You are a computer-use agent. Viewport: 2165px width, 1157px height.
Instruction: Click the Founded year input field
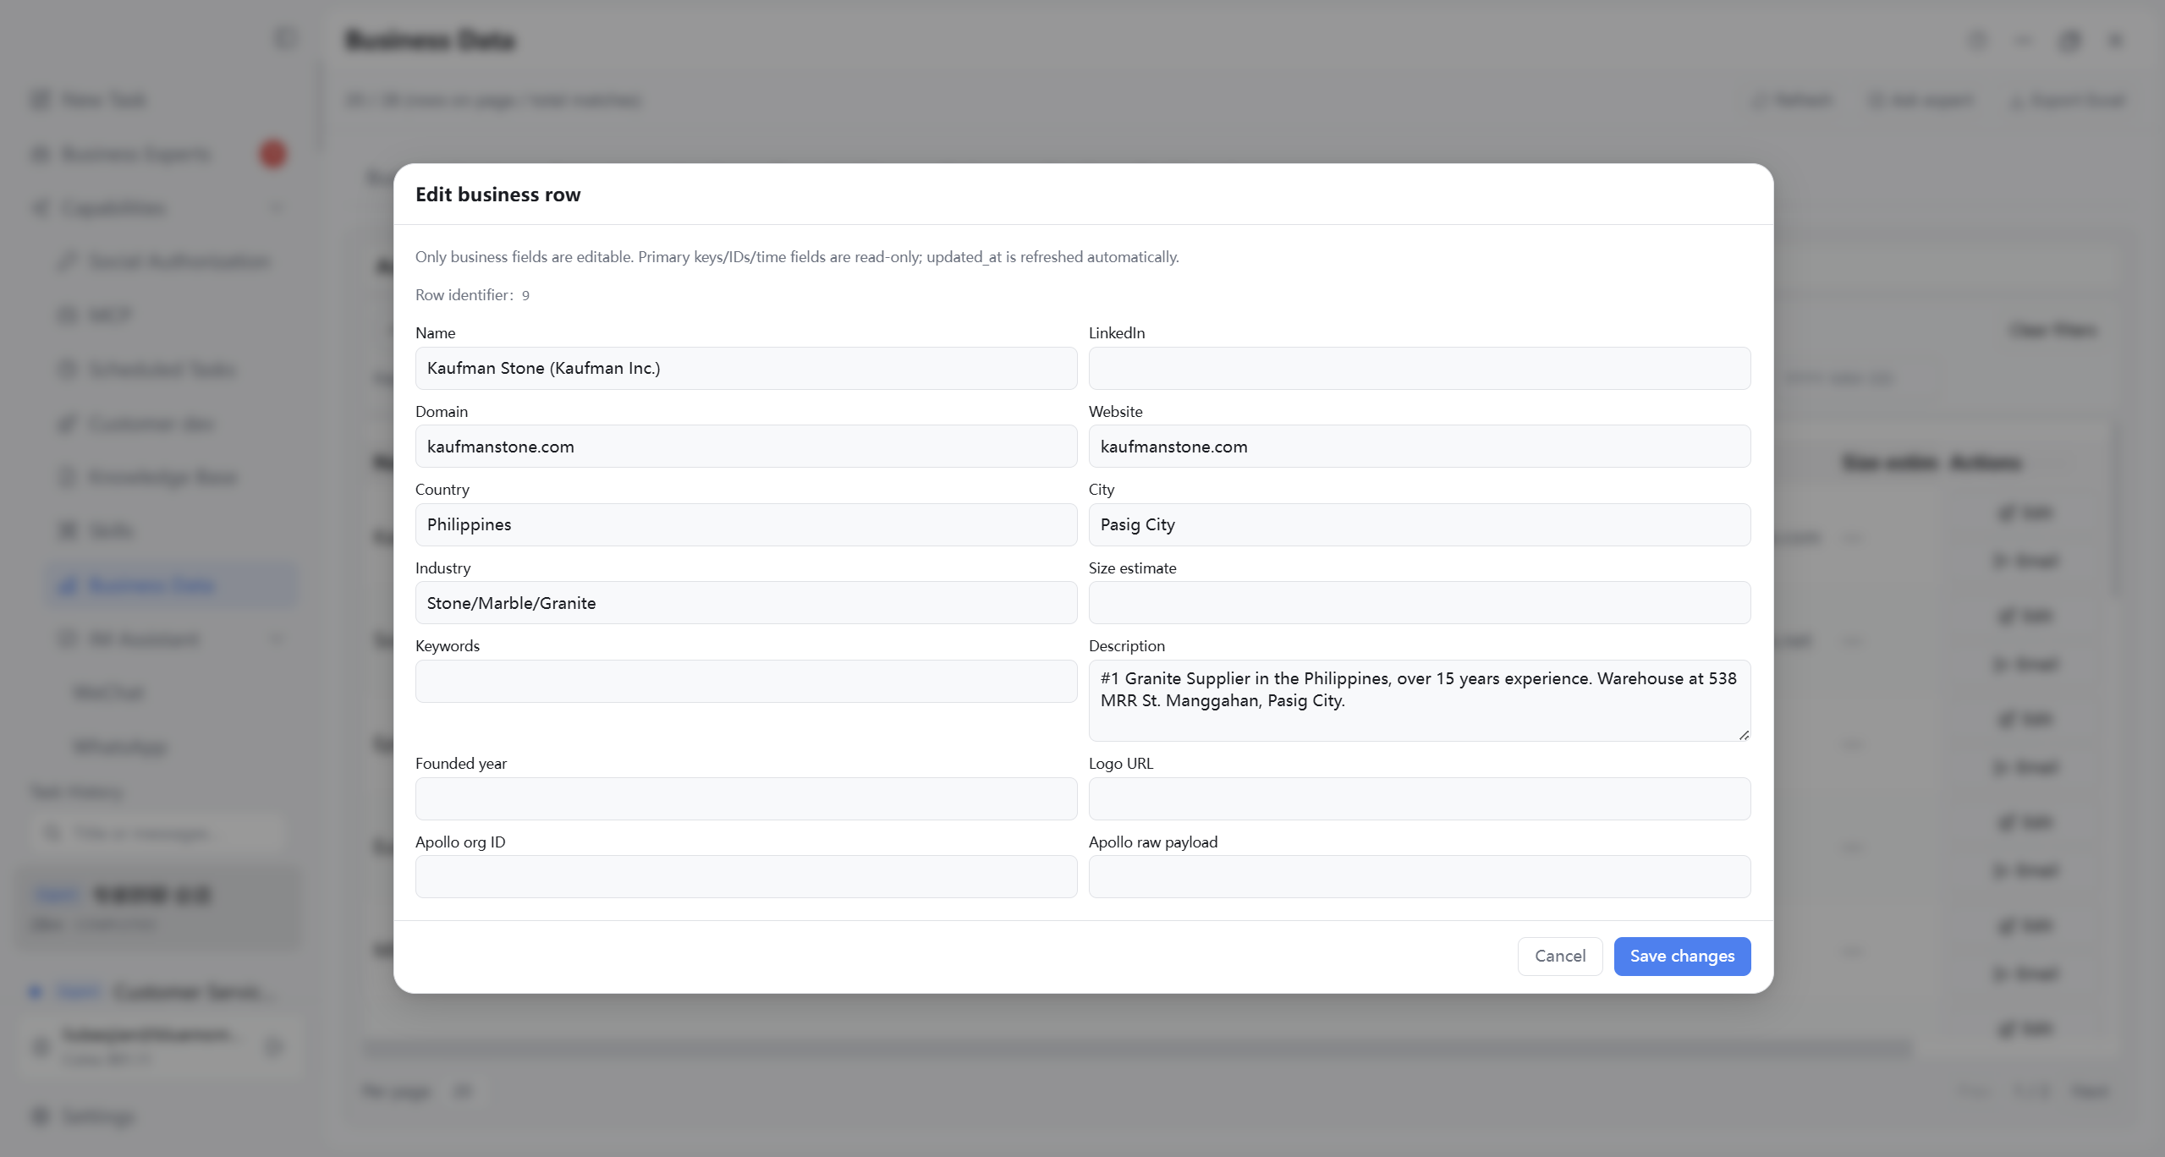point(745,798)
